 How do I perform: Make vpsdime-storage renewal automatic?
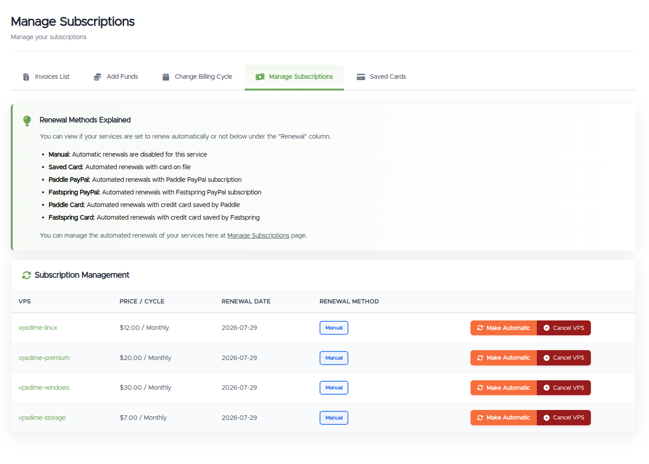[503, 418]
